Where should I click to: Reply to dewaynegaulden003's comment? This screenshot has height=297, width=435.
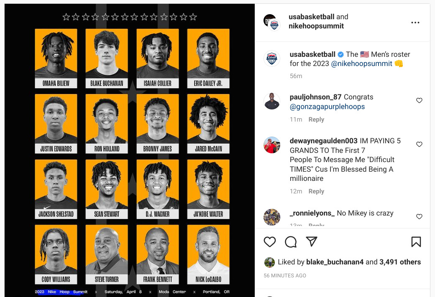(316, 191)
